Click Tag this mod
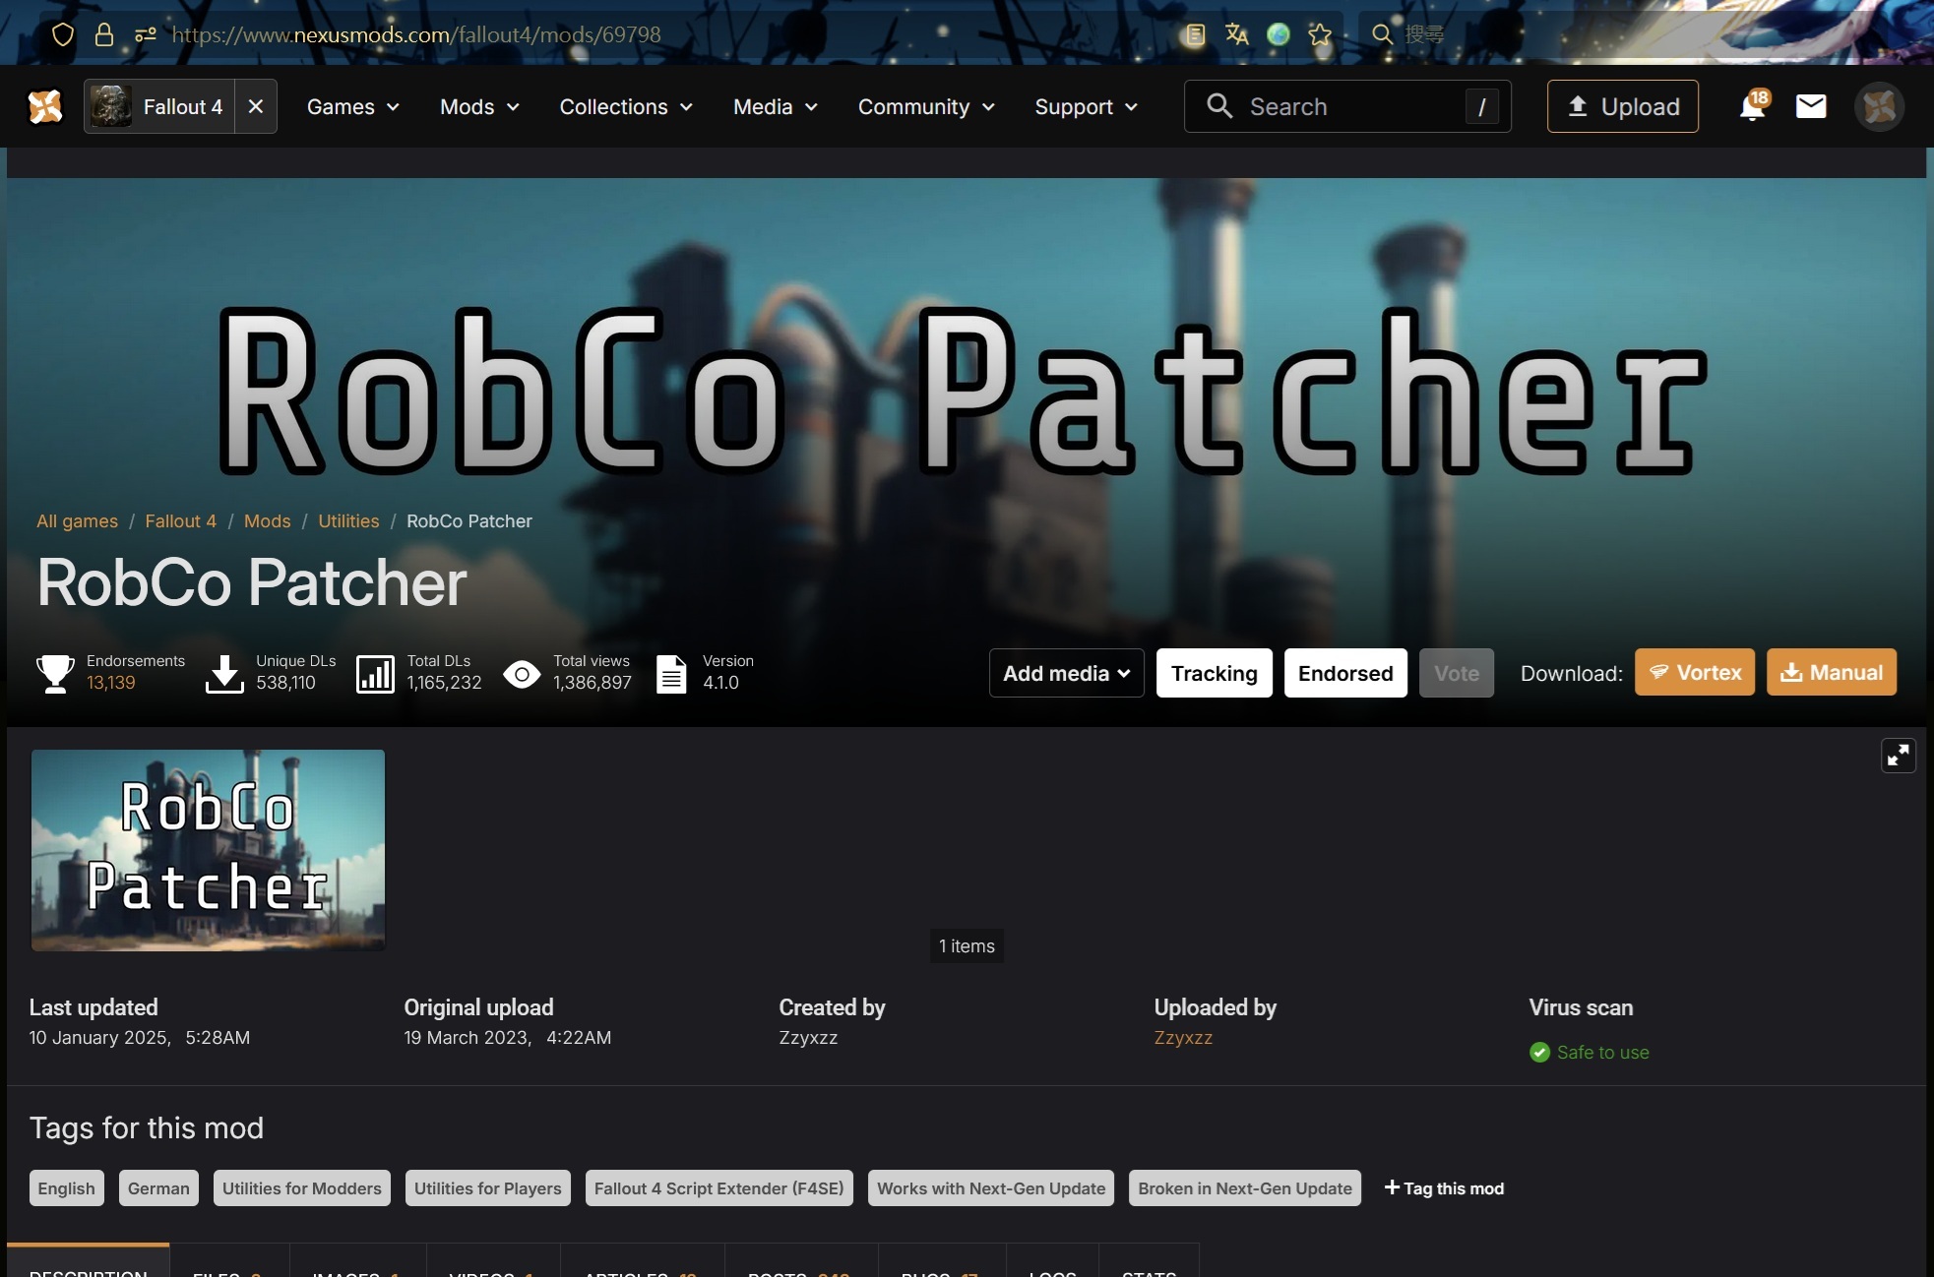Viewport: 1934px width, 1277px height. (1444, 1188)
